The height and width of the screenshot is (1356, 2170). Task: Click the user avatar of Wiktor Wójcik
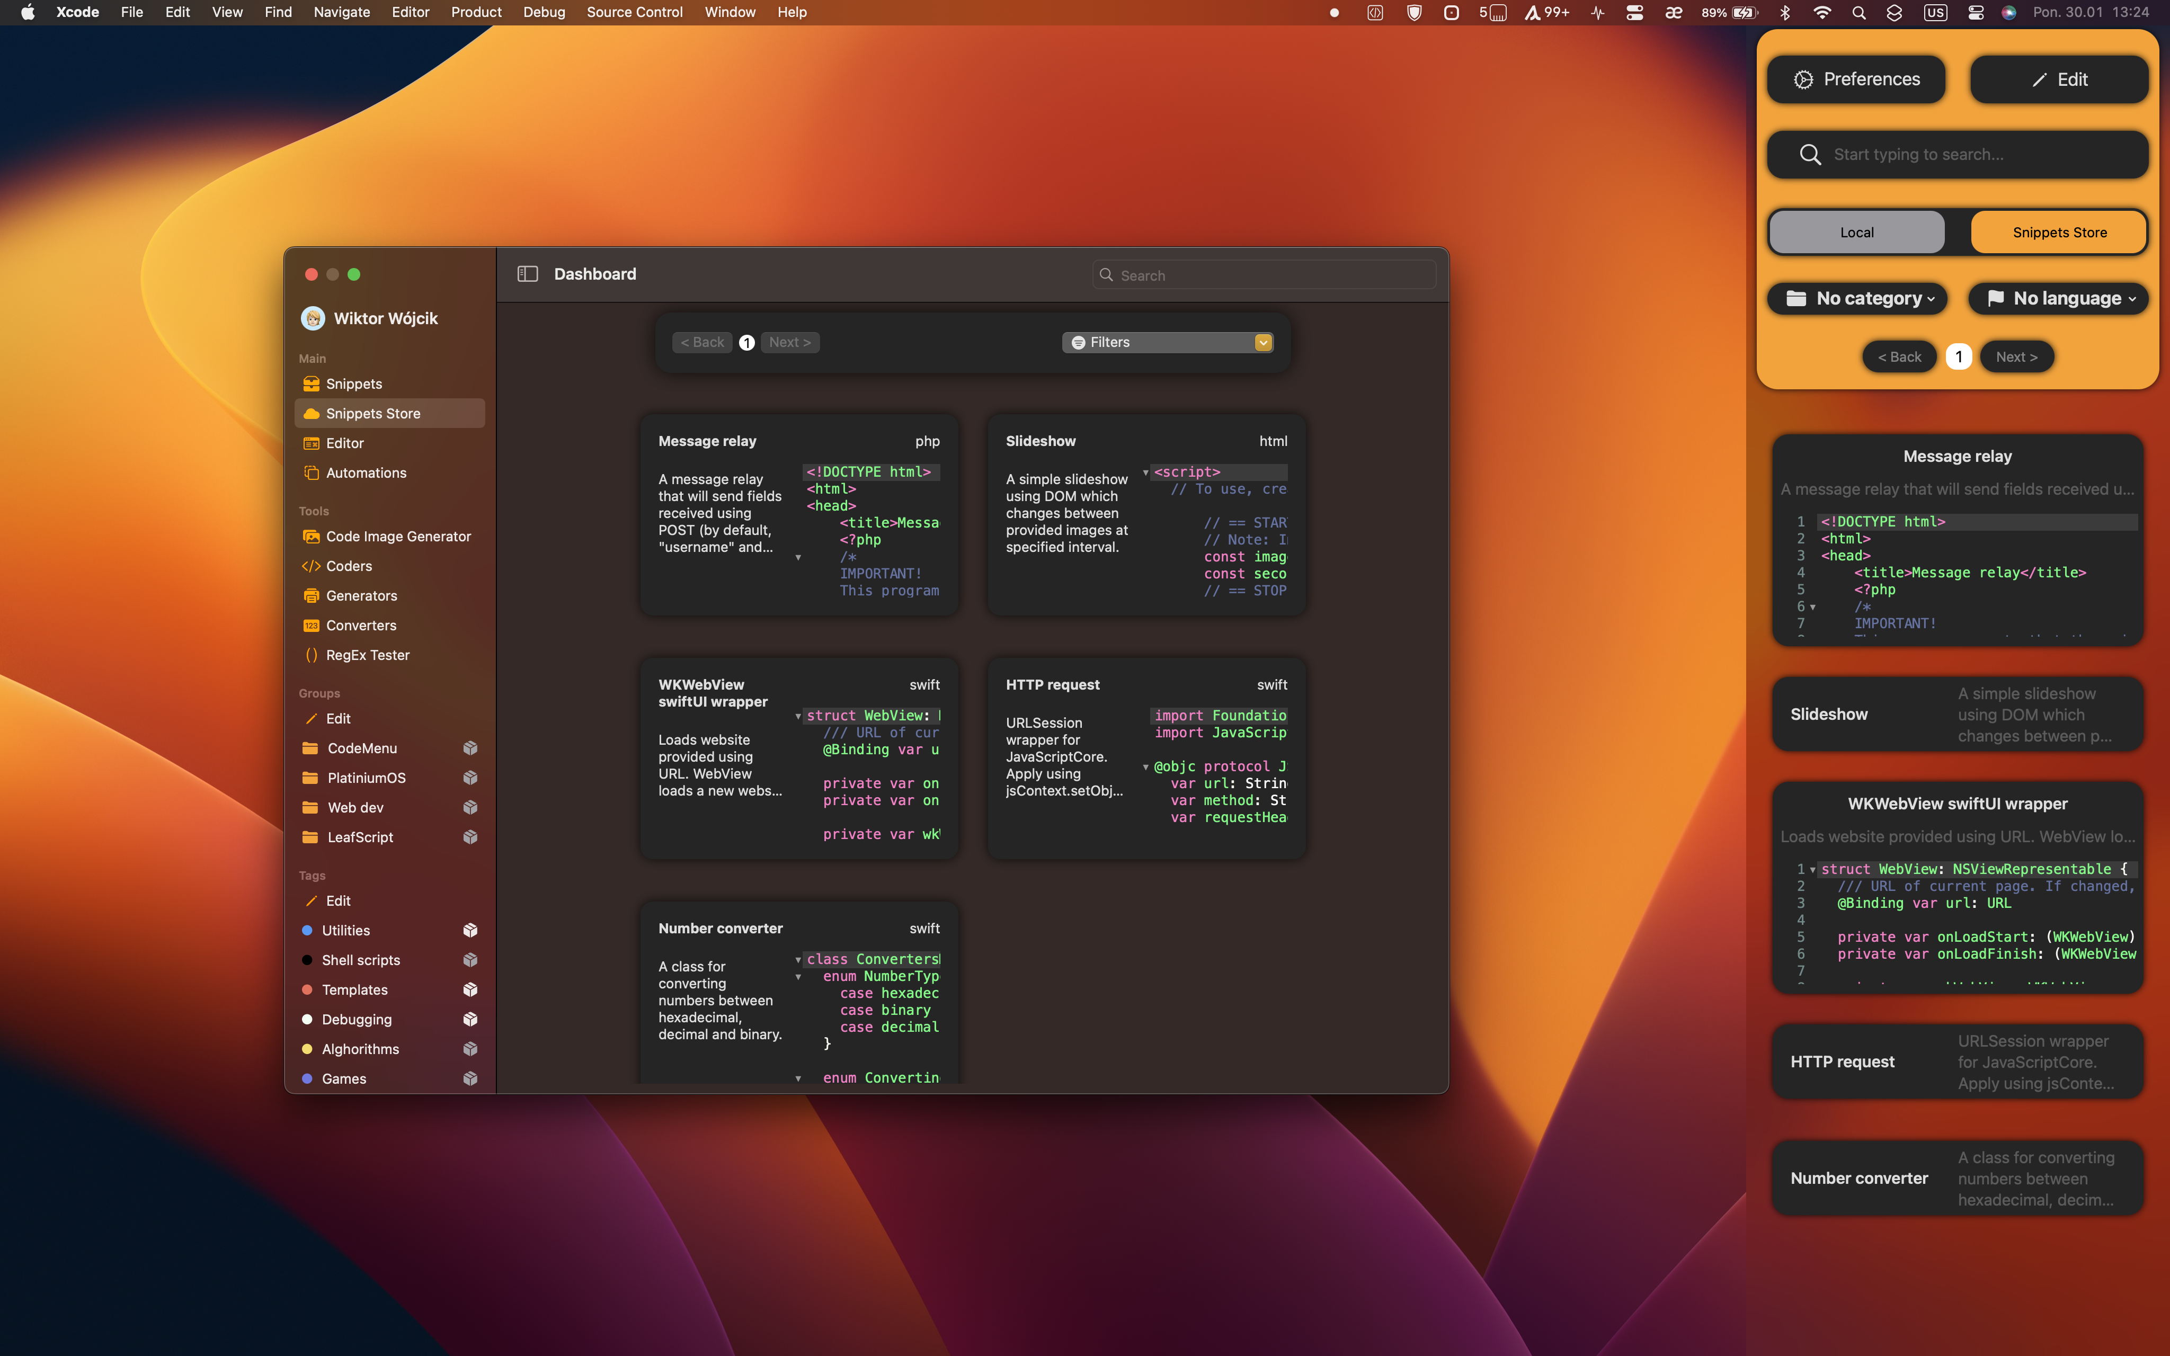313,317
